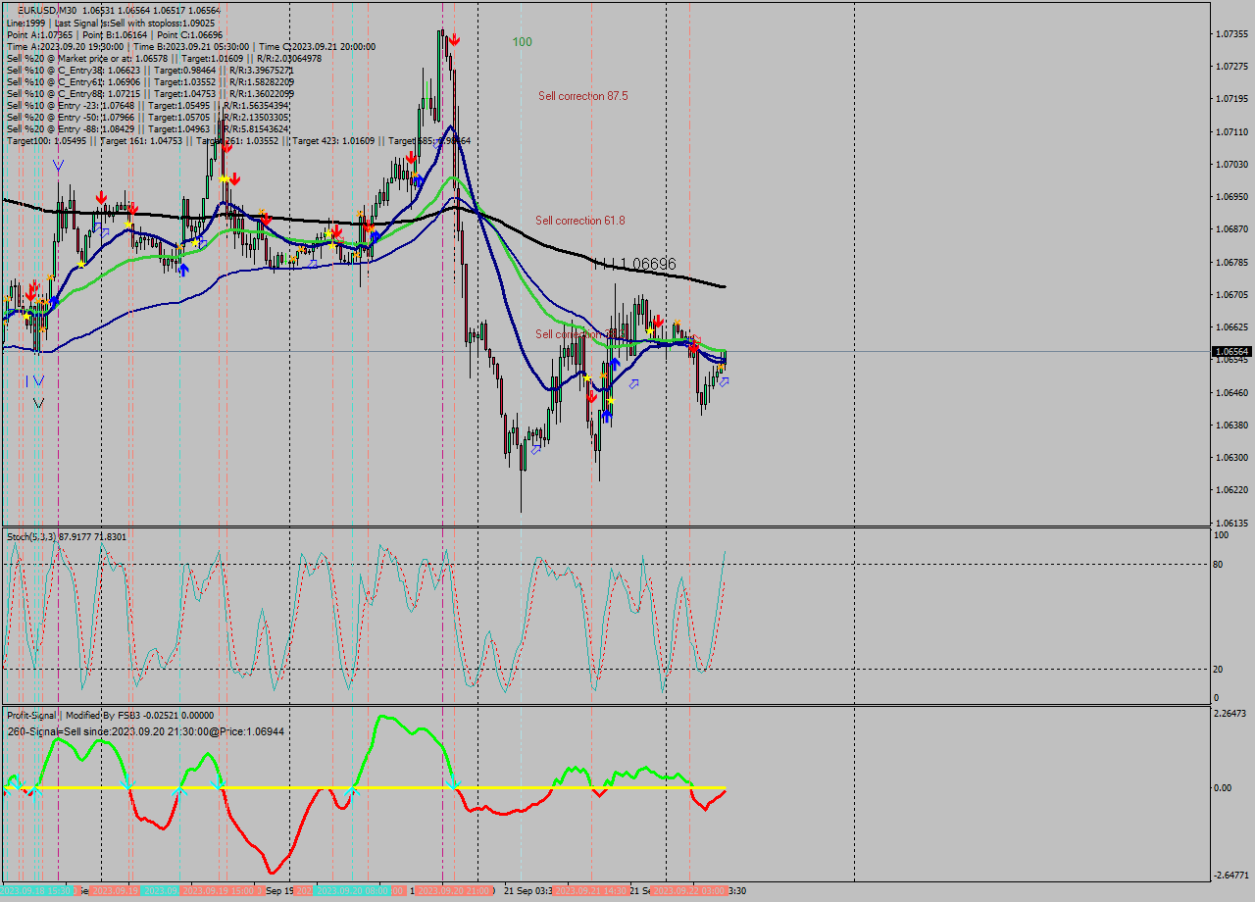
Task: Click the 'Point A:1.07365' info text
Action: pyautogui.click(x=39, y=34)
